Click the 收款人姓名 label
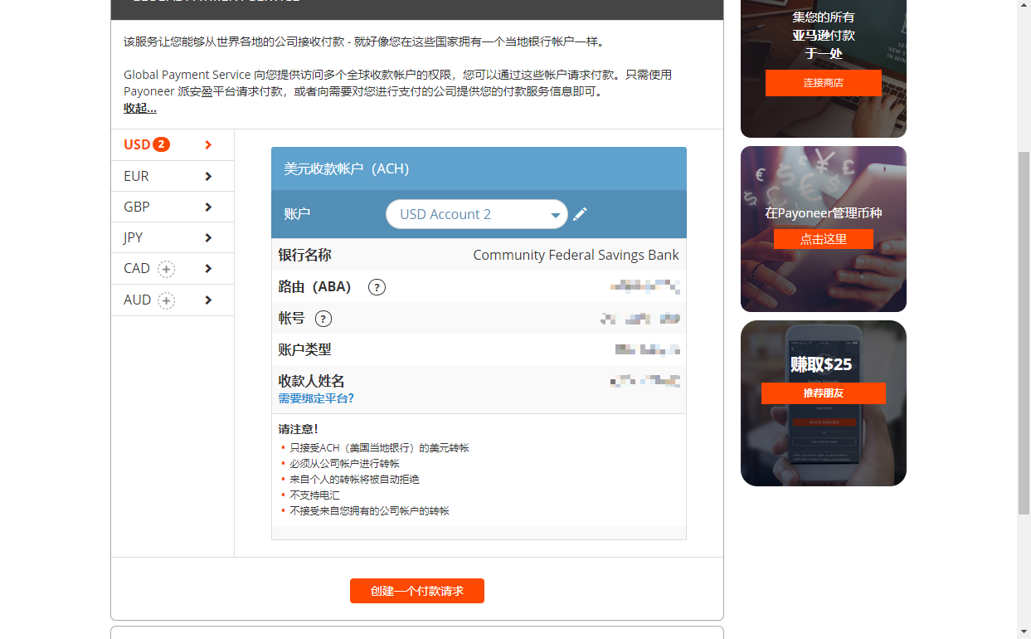The image size is (1031, 639). [x=311, y=381]
